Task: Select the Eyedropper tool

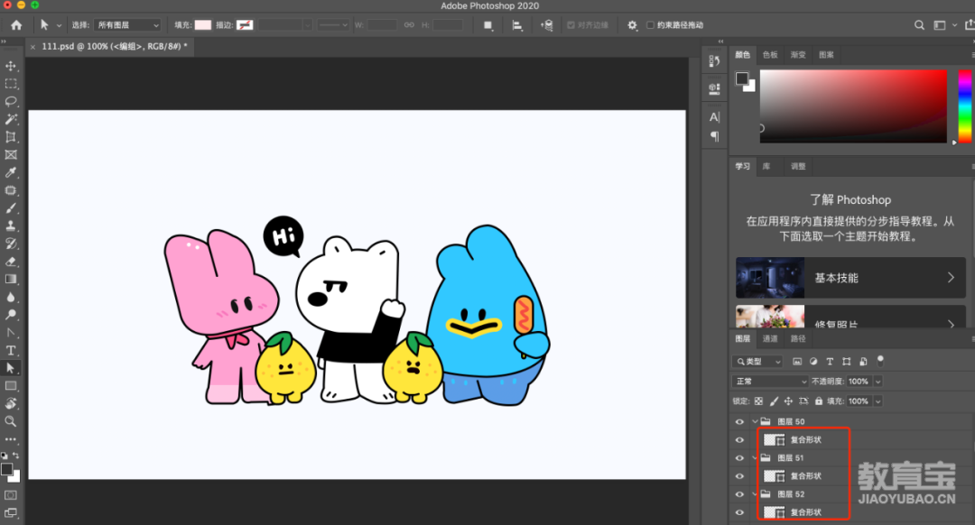Action: point(11,172)
